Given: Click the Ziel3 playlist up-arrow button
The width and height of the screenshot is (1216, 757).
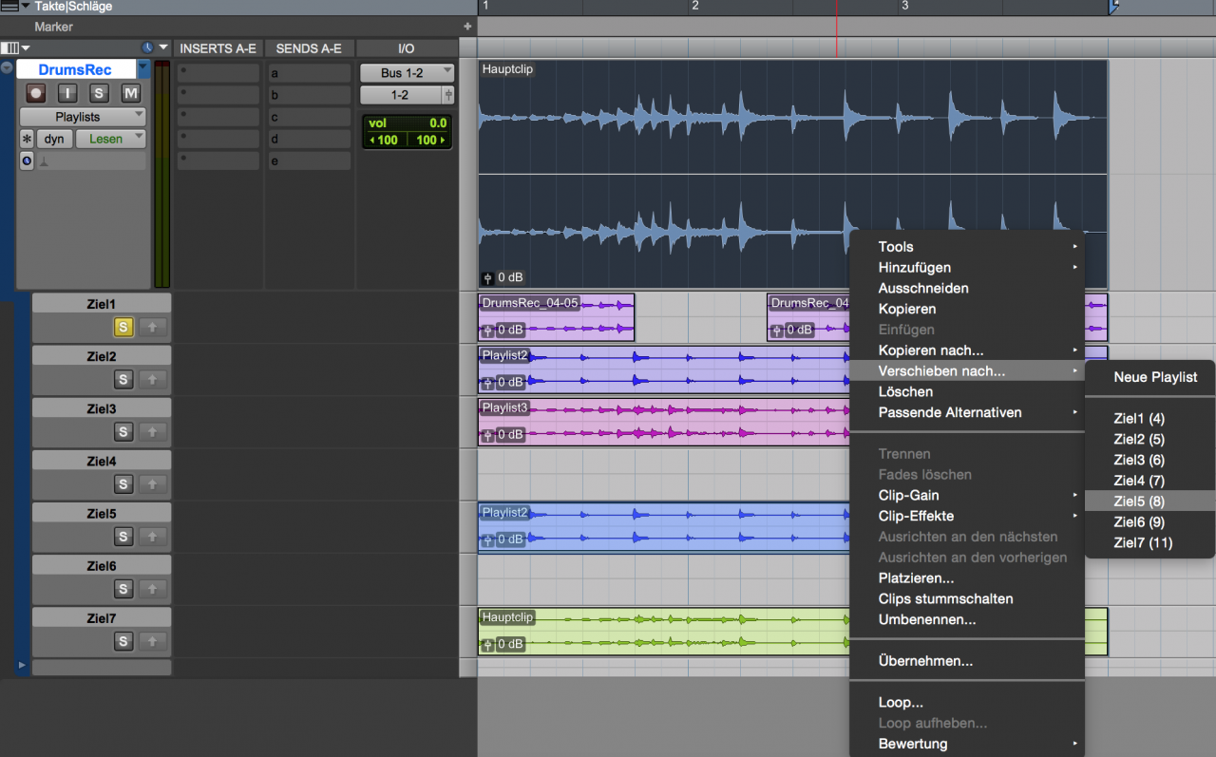Looking at the screenshot, I should 151,432.
